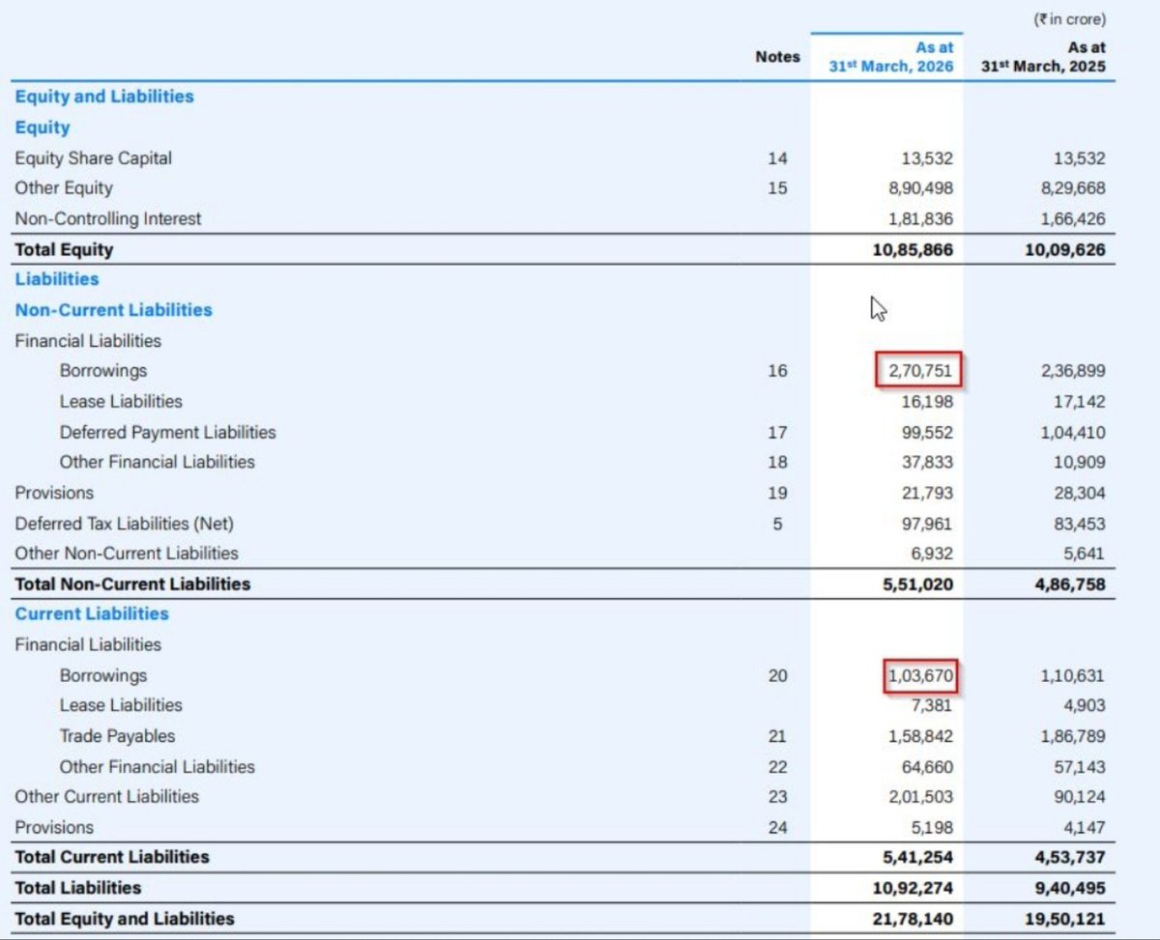Click the Non-Controlling Interest value 1,81,836
Image resolution: width=1160 pixels, height=940 pixels.
click(920, 219)
